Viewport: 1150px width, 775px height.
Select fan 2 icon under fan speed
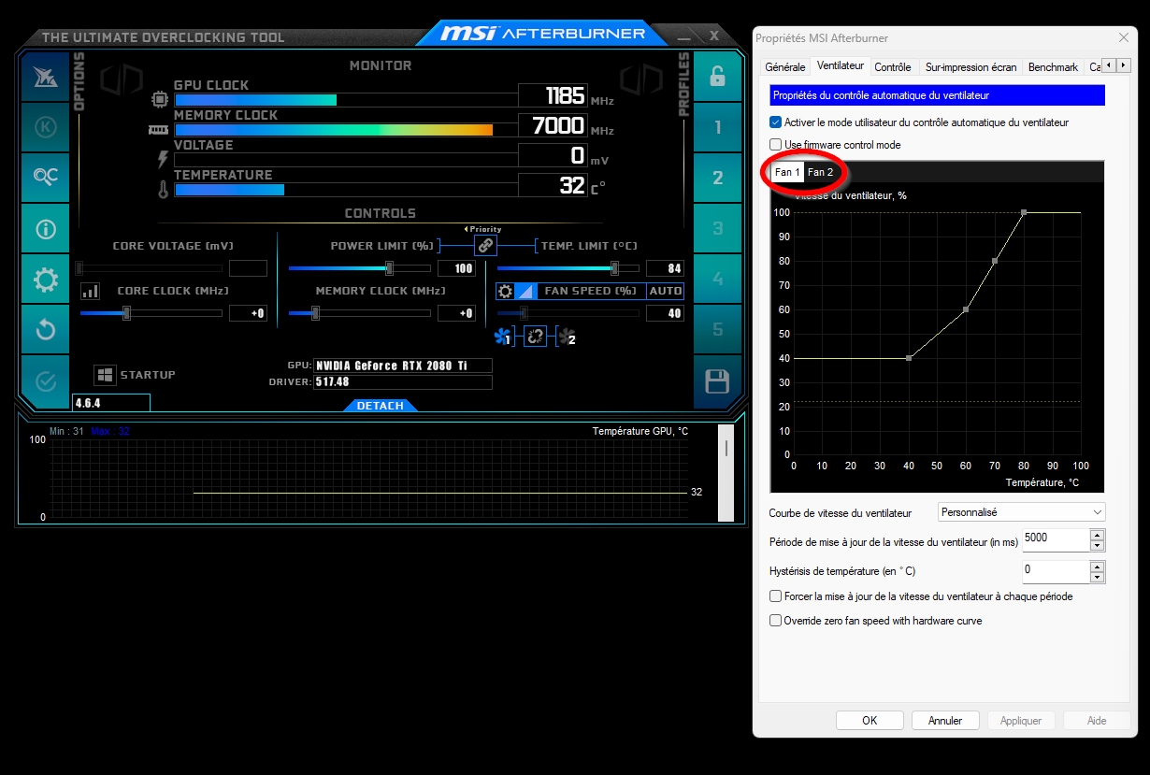pyautogui.click(x=566, y=337)
